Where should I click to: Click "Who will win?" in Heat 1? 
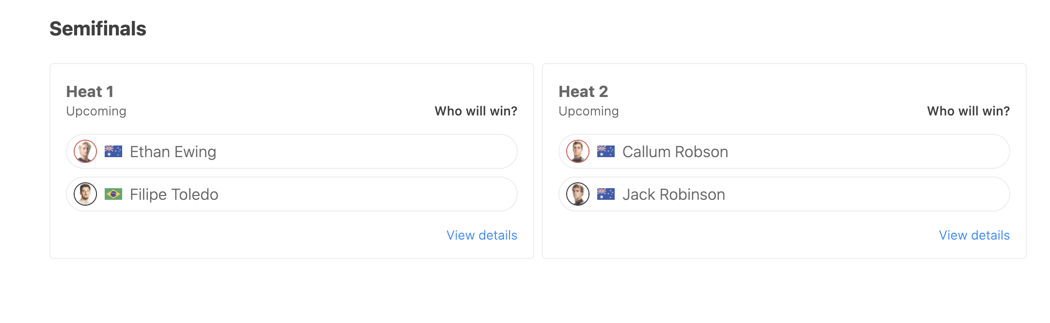click(x=476, y=111)
